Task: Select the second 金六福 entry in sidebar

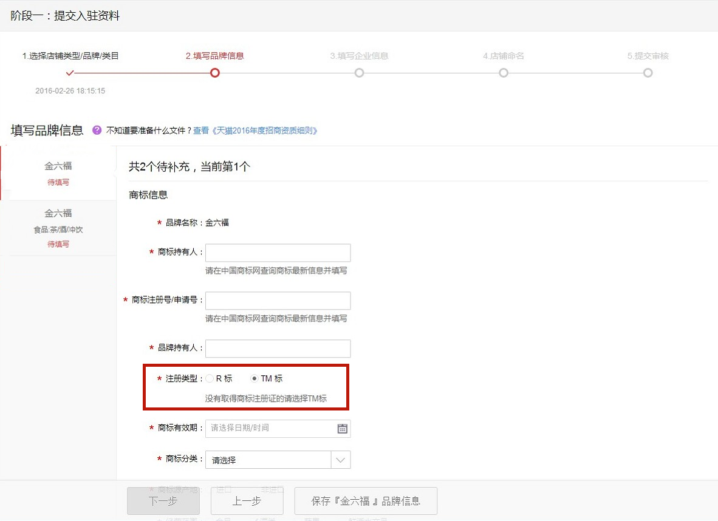Action: [x=58, y=228]
